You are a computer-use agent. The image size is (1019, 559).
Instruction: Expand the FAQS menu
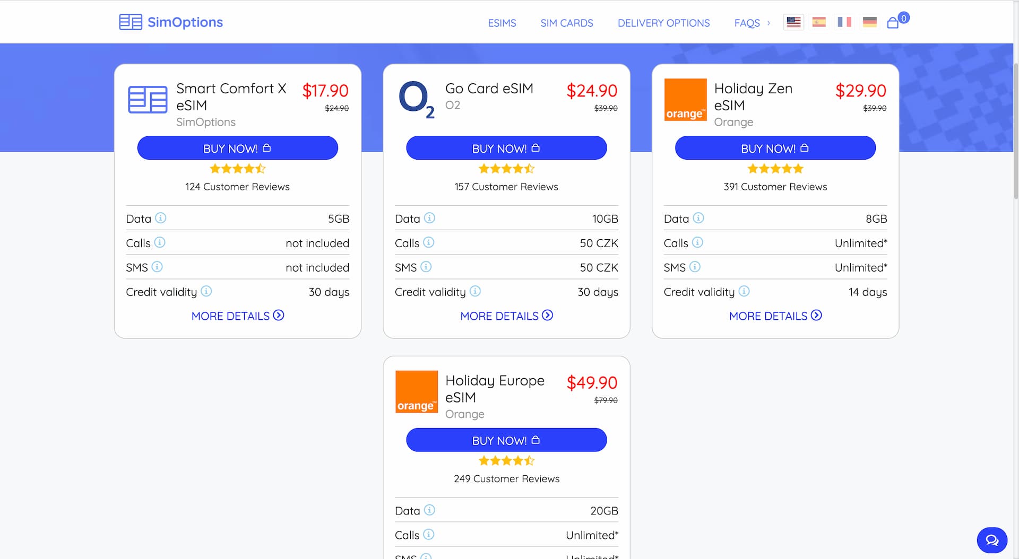click(752, 23)
